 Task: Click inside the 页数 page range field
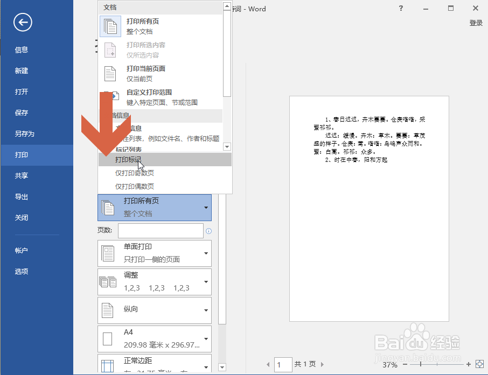(160, 230)
